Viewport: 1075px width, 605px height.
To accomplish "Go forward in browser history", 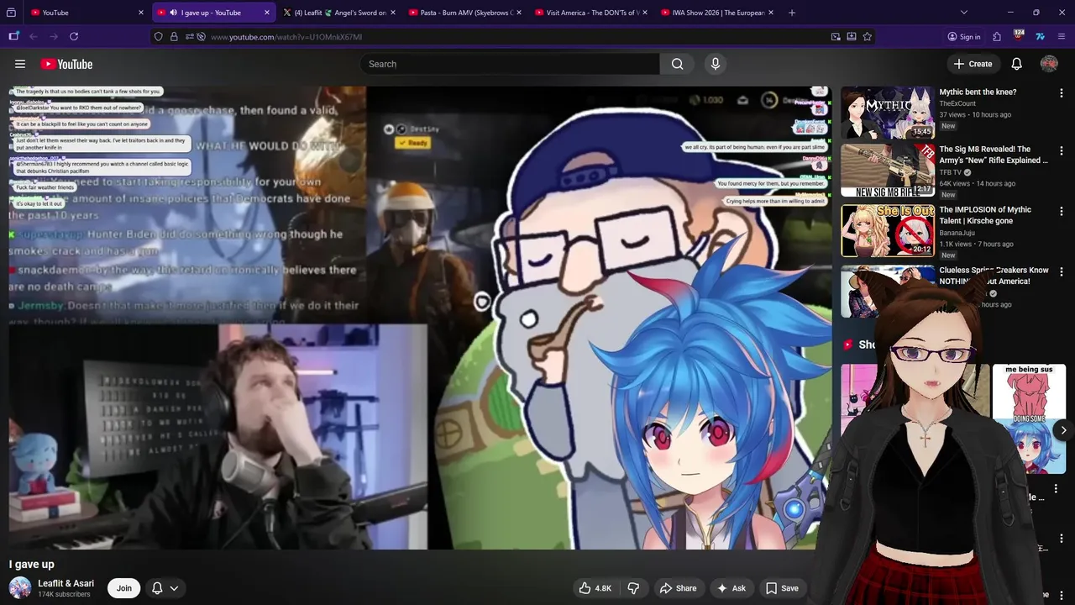I will [54, 37].
